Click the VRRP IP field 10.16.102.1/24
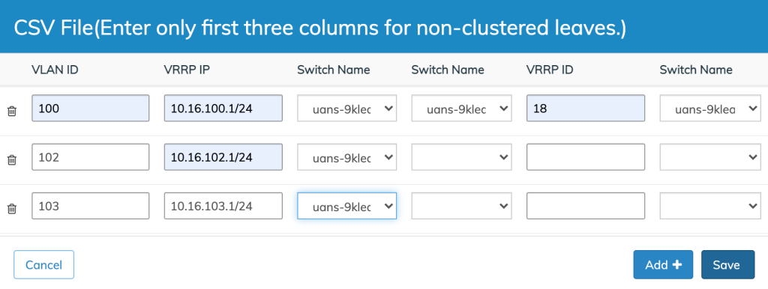 click(223, 157)
